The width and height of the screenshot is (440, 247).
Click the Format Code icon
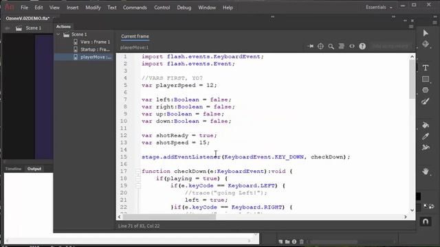(x=341, y=46)
